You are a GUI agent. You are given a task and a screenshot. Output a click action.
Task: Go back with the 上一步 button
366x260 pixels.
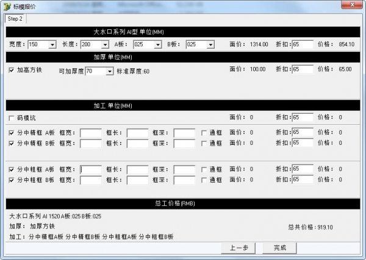coord(239,248)
